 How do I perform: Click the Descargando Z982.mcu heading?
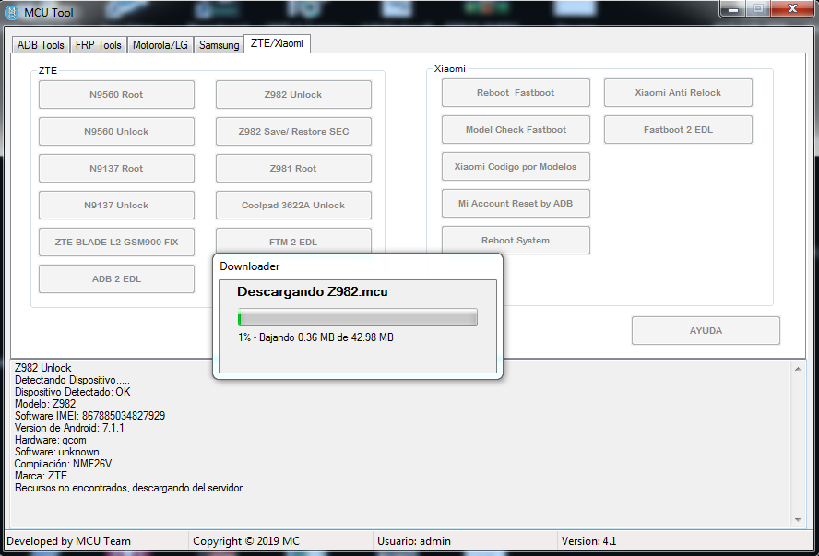coord(313,292)
